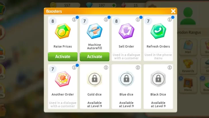Image resolution: width=209 pixels, height=118 pixels.
Task: Open info for Machine Autorefill booster
Action: pyautogui.click(x=106, y=20)
